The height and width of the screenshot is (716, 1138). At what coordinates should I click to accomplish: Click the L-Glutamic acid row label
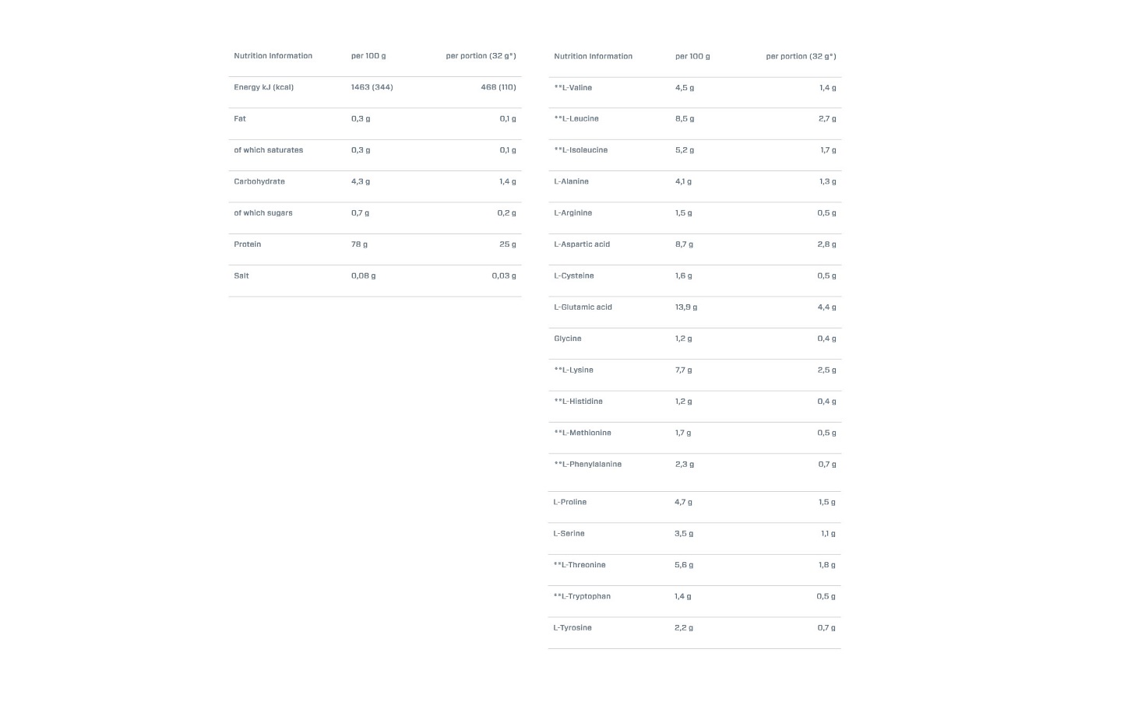click(x=583, y=307)
